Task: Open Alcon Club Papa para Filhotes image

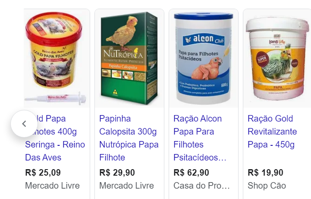Action: pos(204,58)
